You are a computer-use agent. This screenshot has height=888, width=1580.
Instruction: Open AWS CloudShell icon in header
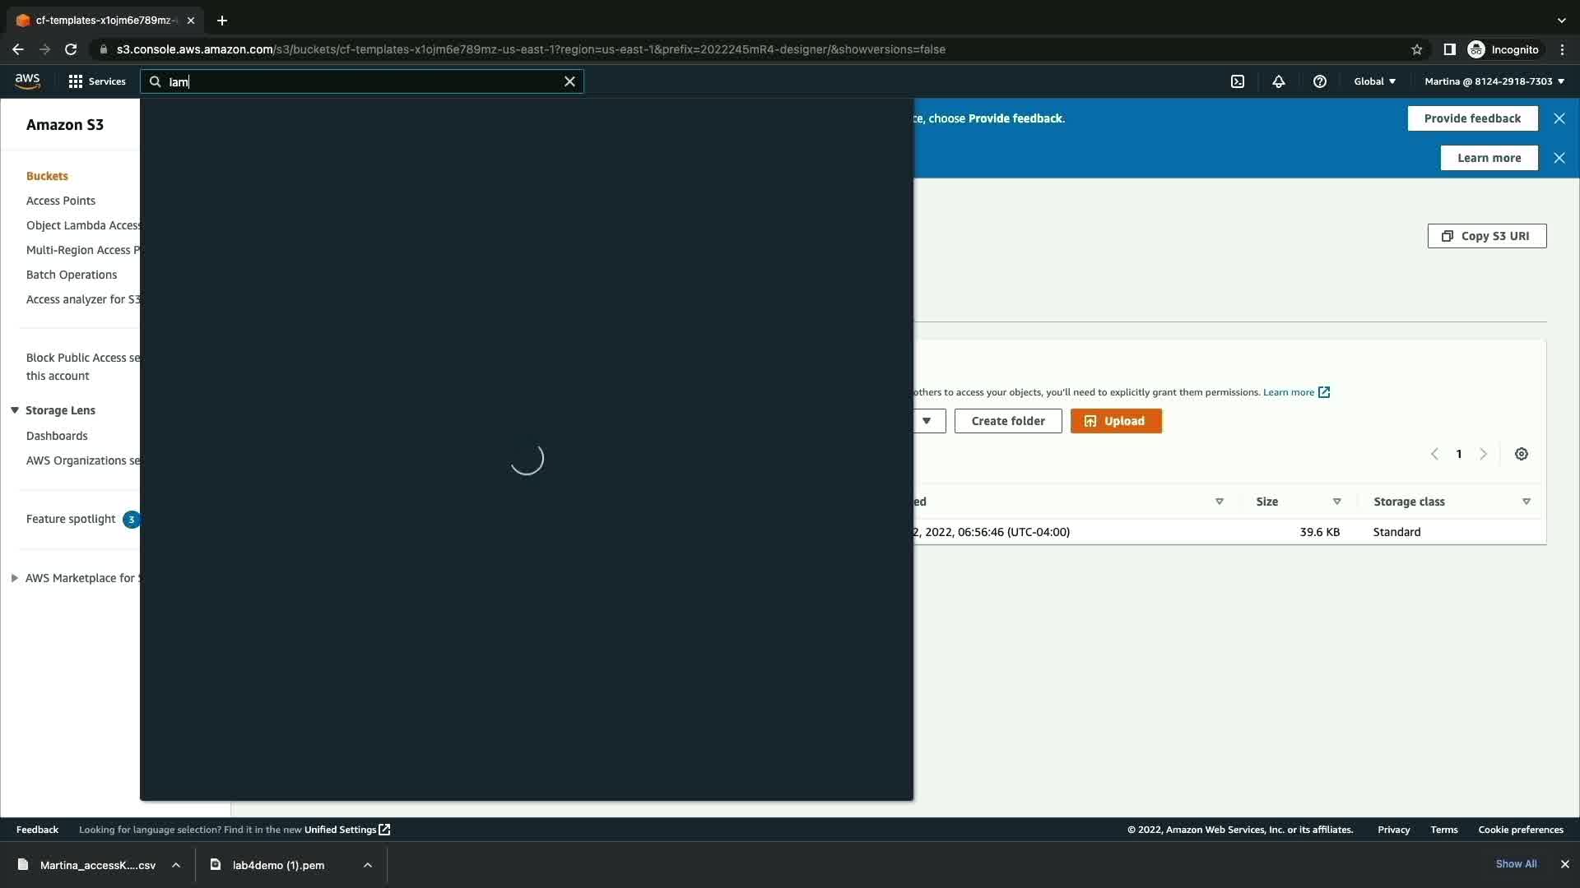click(1237, 81)
